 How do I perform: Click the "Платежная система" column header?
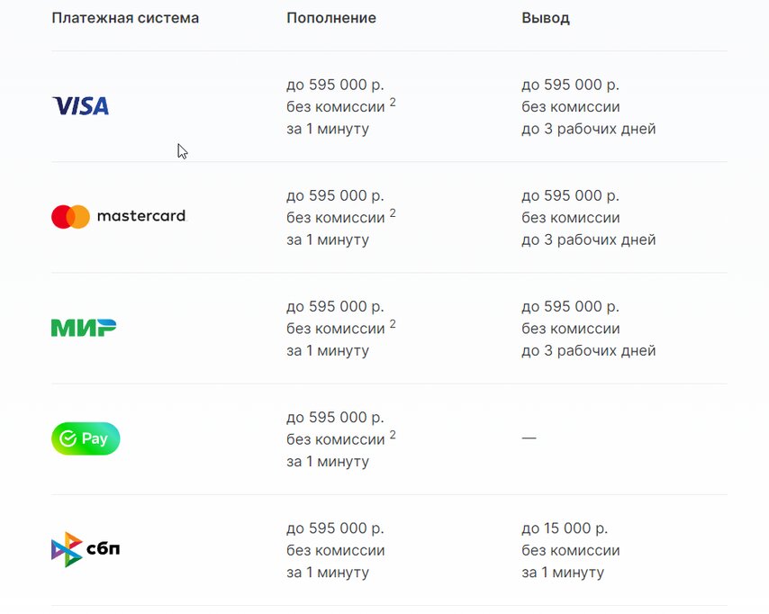click(125, 18)
